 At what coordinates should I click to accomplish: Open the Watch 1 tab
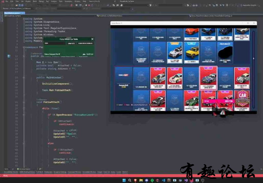point(125,172)
